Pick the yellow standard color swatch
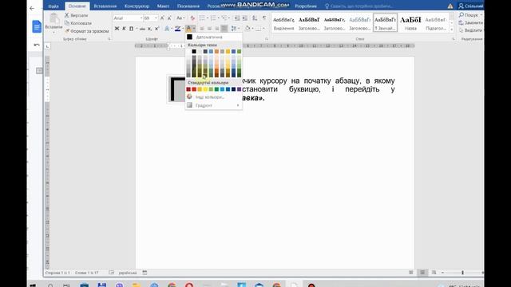511x287 pixels. click(x=205, y=89)
